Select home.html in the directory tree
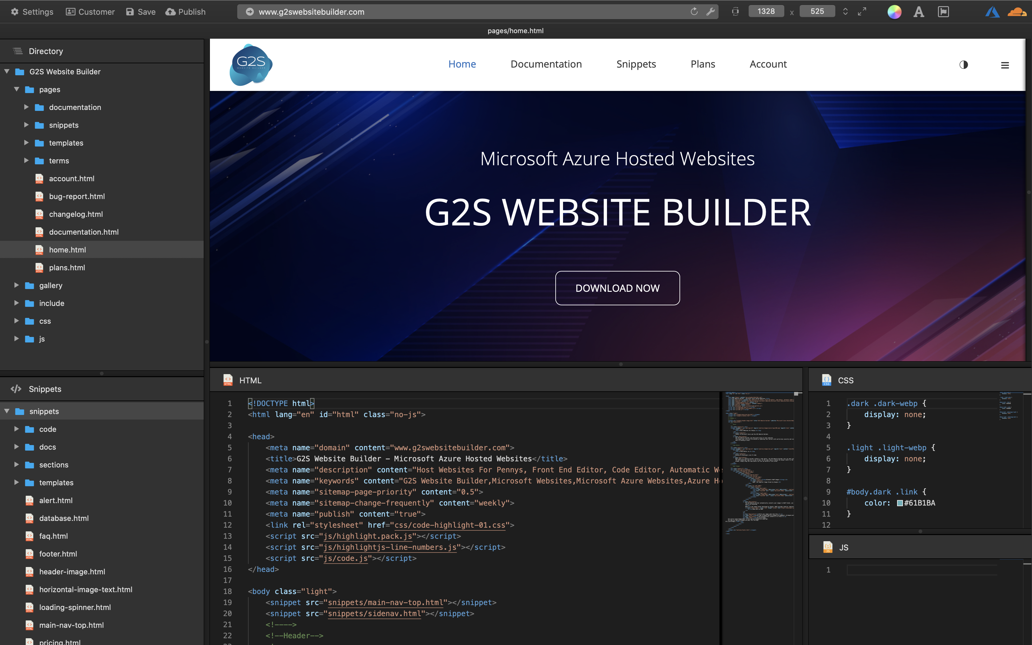 (102, 249)
